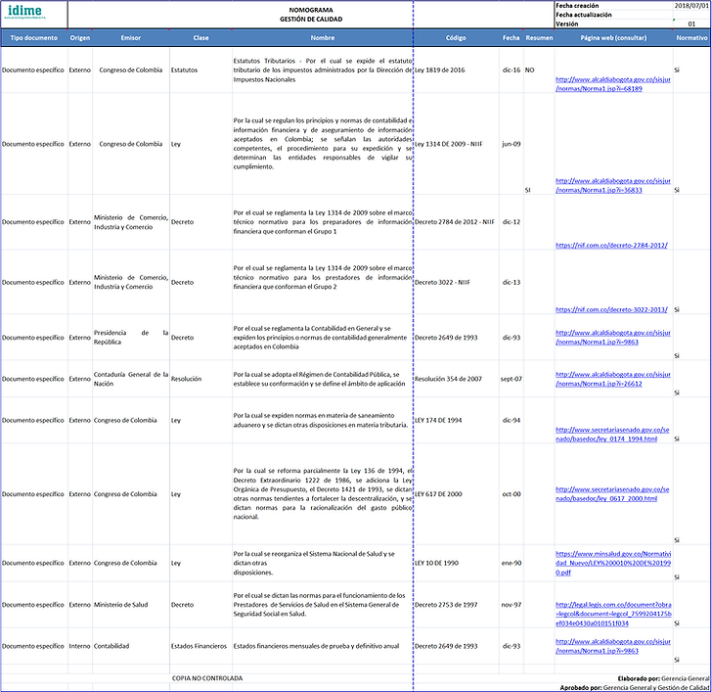Click the version value '01'
The image size is (712, 692).
coord(691,23)
